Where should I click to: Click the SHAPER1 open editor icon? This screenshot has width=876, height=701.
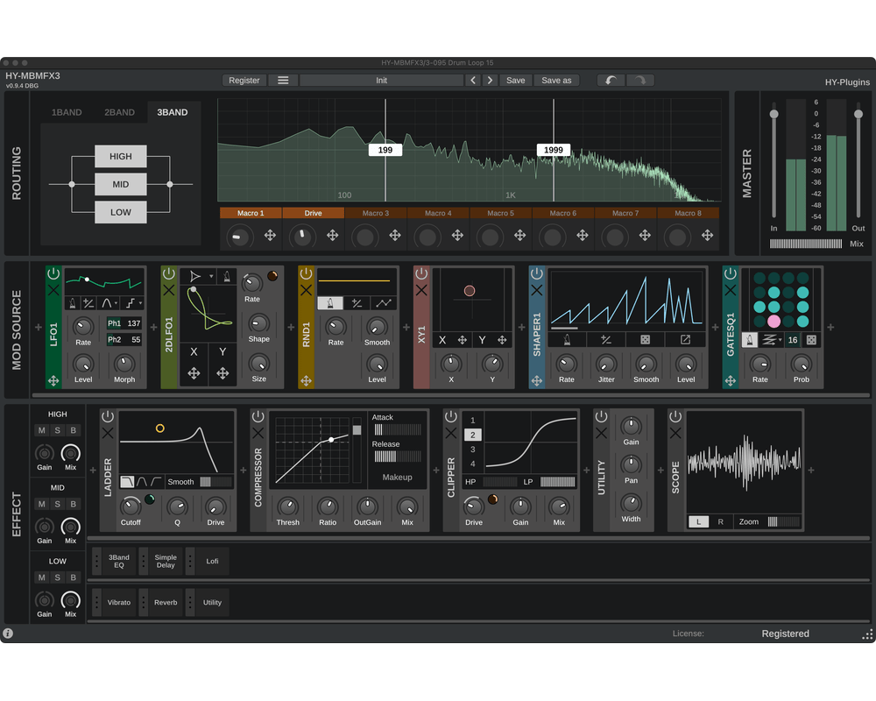[x=685, y=340]
